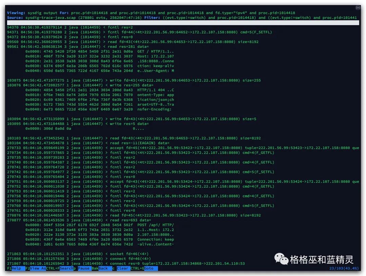The height and width of the screenshot is (276, 366).
Task: Click the 'Filter:' header label
Action: click(152, 18)
